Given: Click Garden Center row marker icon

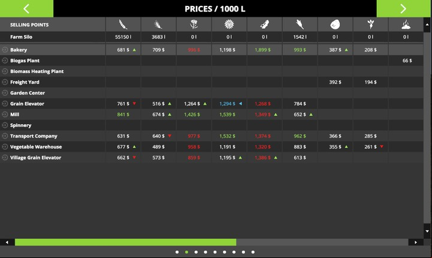Looking at the screenshot, I should [x=5, y=93].
